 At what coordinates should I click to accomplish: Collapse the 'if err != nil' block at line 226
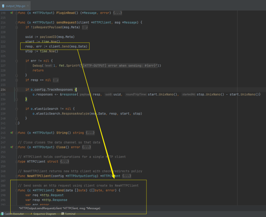tap(17, 61)
